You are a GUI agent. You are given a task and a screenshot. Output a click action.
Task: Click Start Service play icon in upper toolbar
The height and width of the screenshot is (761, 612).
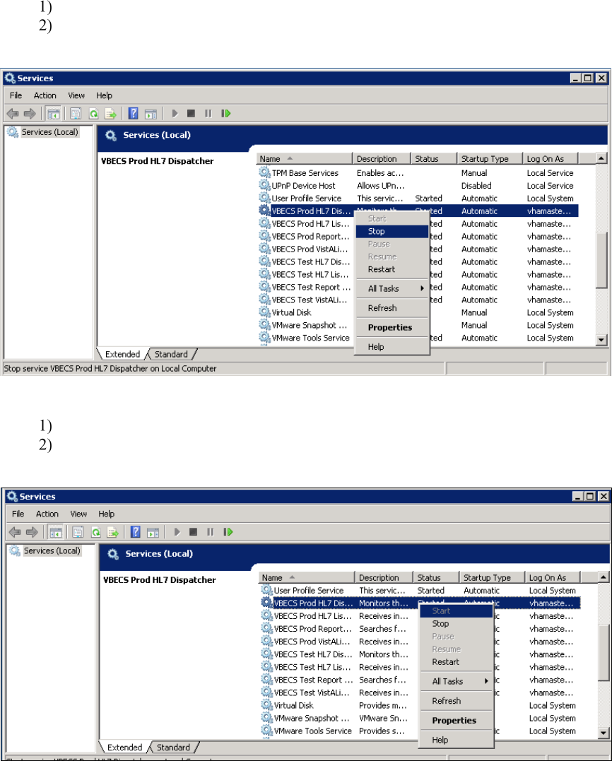pos(175,114)
